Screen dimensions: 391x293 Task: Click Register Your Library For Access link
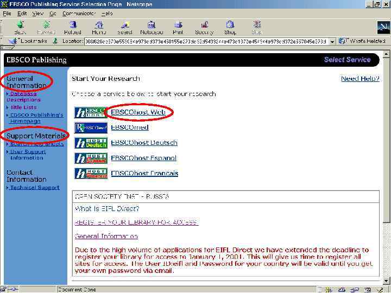click(x=136, y=222)
